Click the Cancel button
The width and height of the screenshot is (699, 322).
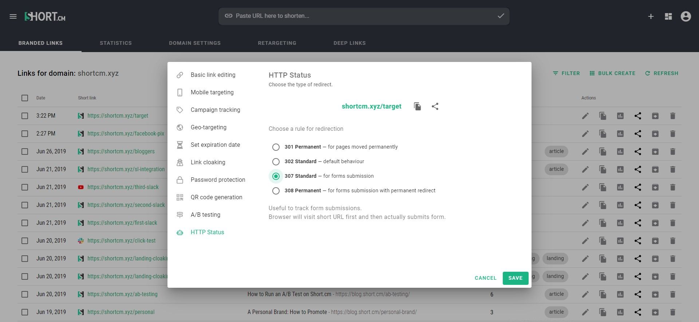coord(486,278)
